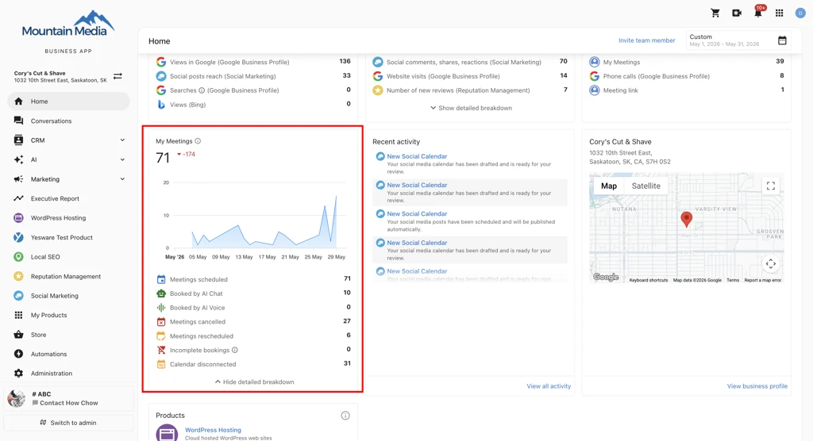Click the info icon beside Incomplete bookings

234,350
